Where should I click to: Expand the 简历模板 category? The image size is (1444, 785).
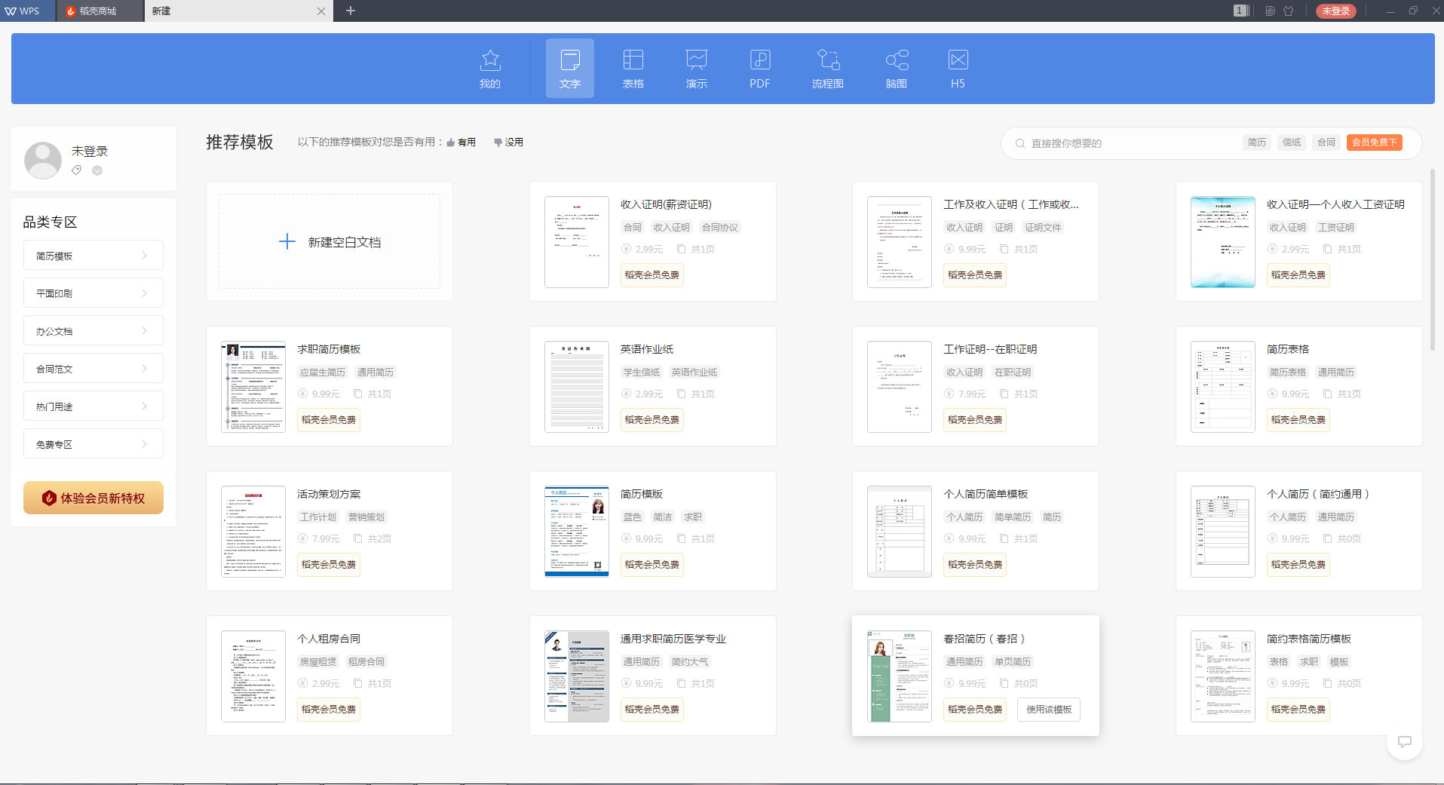[94, 256]
